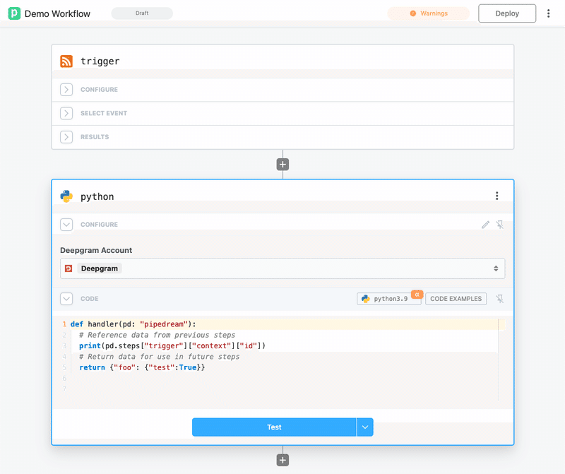The image size is (565, 474).
Task: Click the print(pd.steps...) code line
Action: (172, 345)
